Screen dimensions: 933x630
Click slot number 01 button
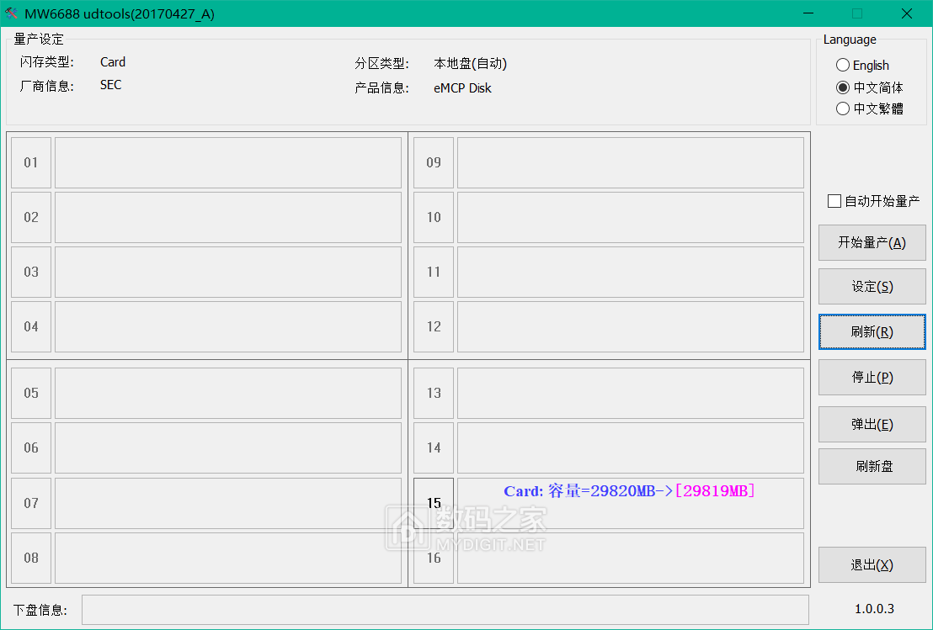pyautogui.click(x=31, y=162)
